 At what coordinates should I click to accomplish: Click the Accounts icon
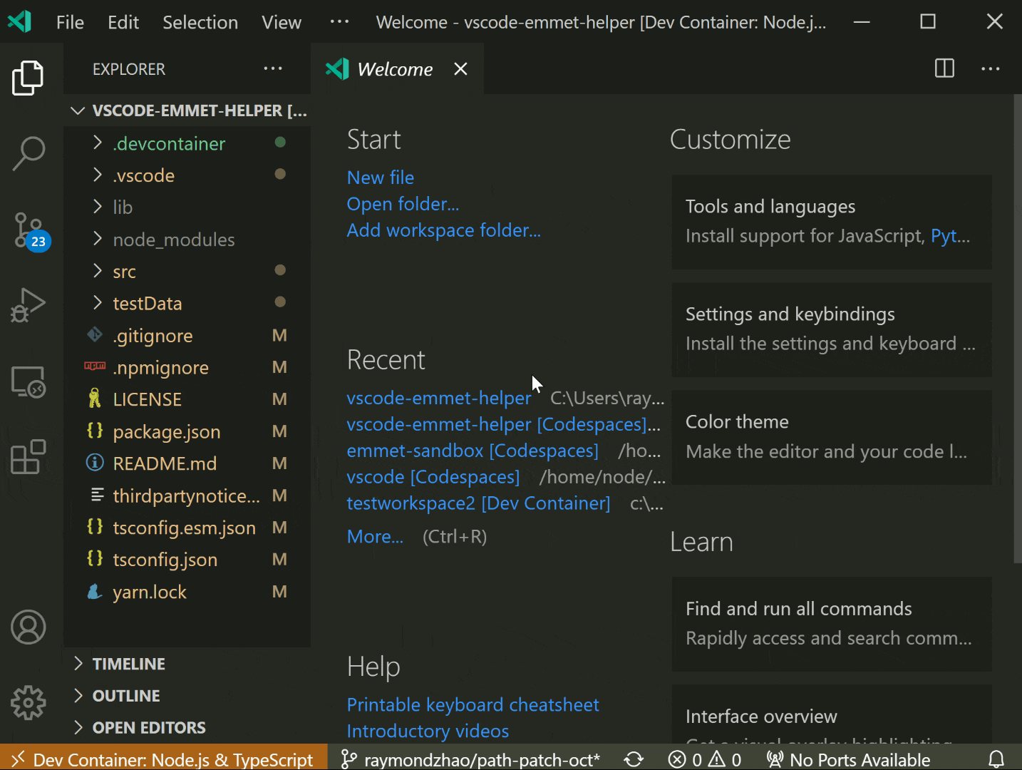coord(28,627)
